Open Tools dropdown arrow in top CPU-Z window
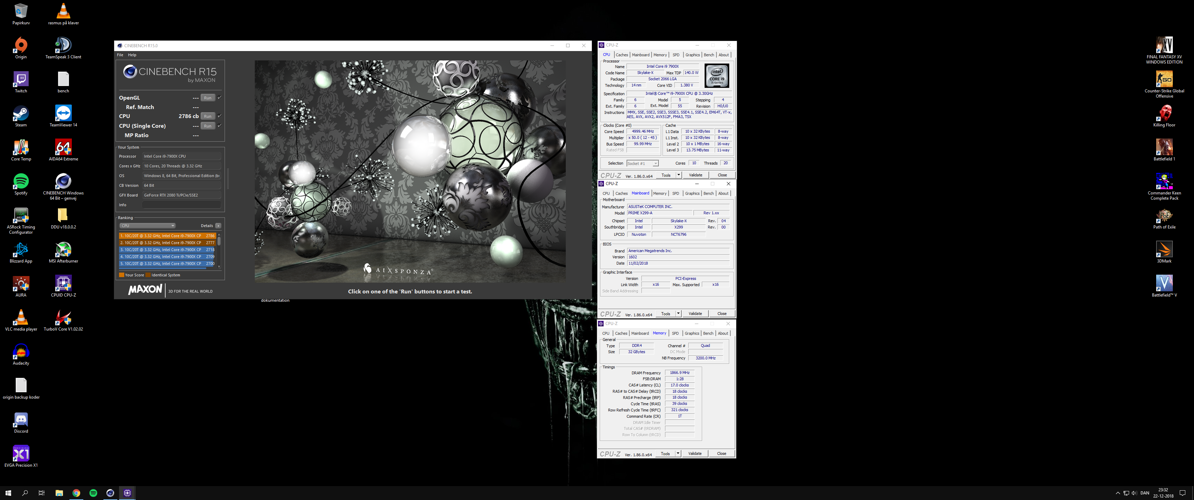 tap(679, 175)
